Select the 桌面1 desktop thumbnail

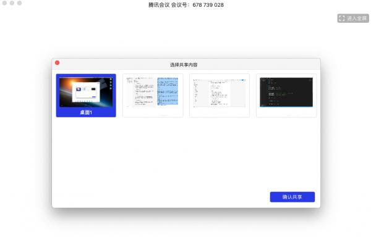[86, 96]
